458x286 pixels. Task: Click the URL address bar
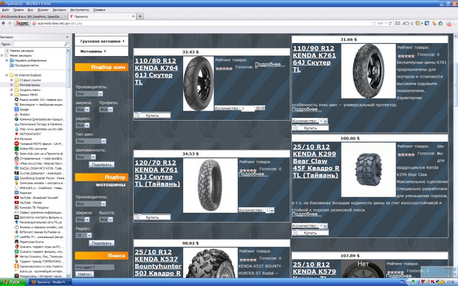202,23
